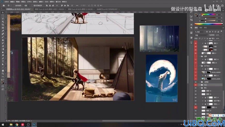This screenshot has width=225, height=127.
Task: Click the lock all layer icon
Action: [210, 39]
